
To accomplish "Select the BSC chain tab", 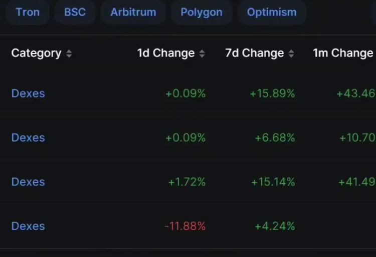I will [75, 12].
